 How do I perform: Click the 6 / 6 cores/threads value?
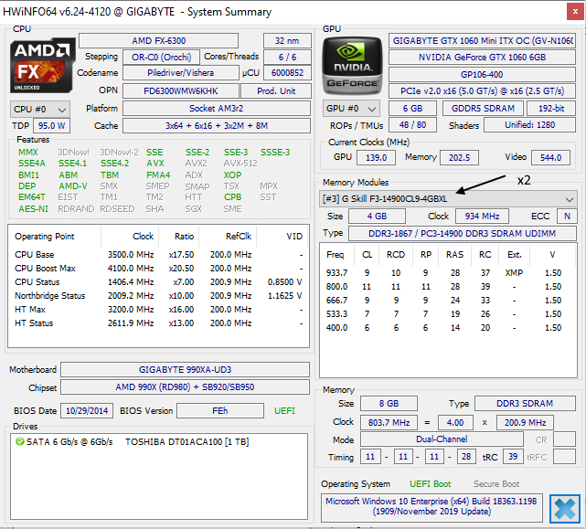[x=287, y=58]
